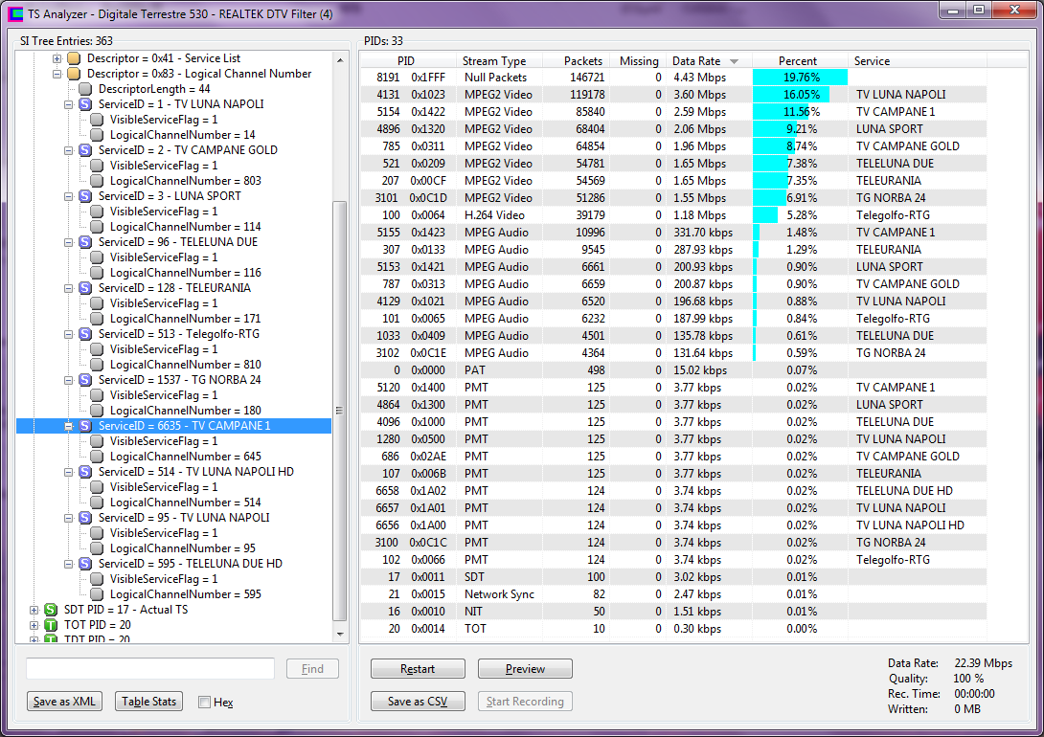The image size is (1044, 737).
Task: Collapse the ServiceID = 1 TV LUNA NAPOLI node
Action: coord(69,104)
